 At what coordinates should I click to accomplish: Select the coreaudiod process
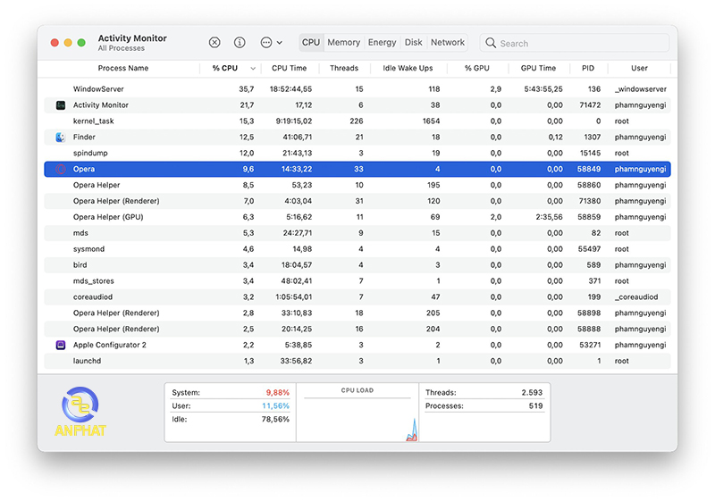pyautogui.click(x=93, y=297)
